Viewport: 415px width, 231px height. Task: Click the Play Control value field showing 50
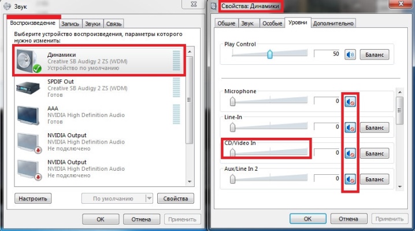[327, 54]
